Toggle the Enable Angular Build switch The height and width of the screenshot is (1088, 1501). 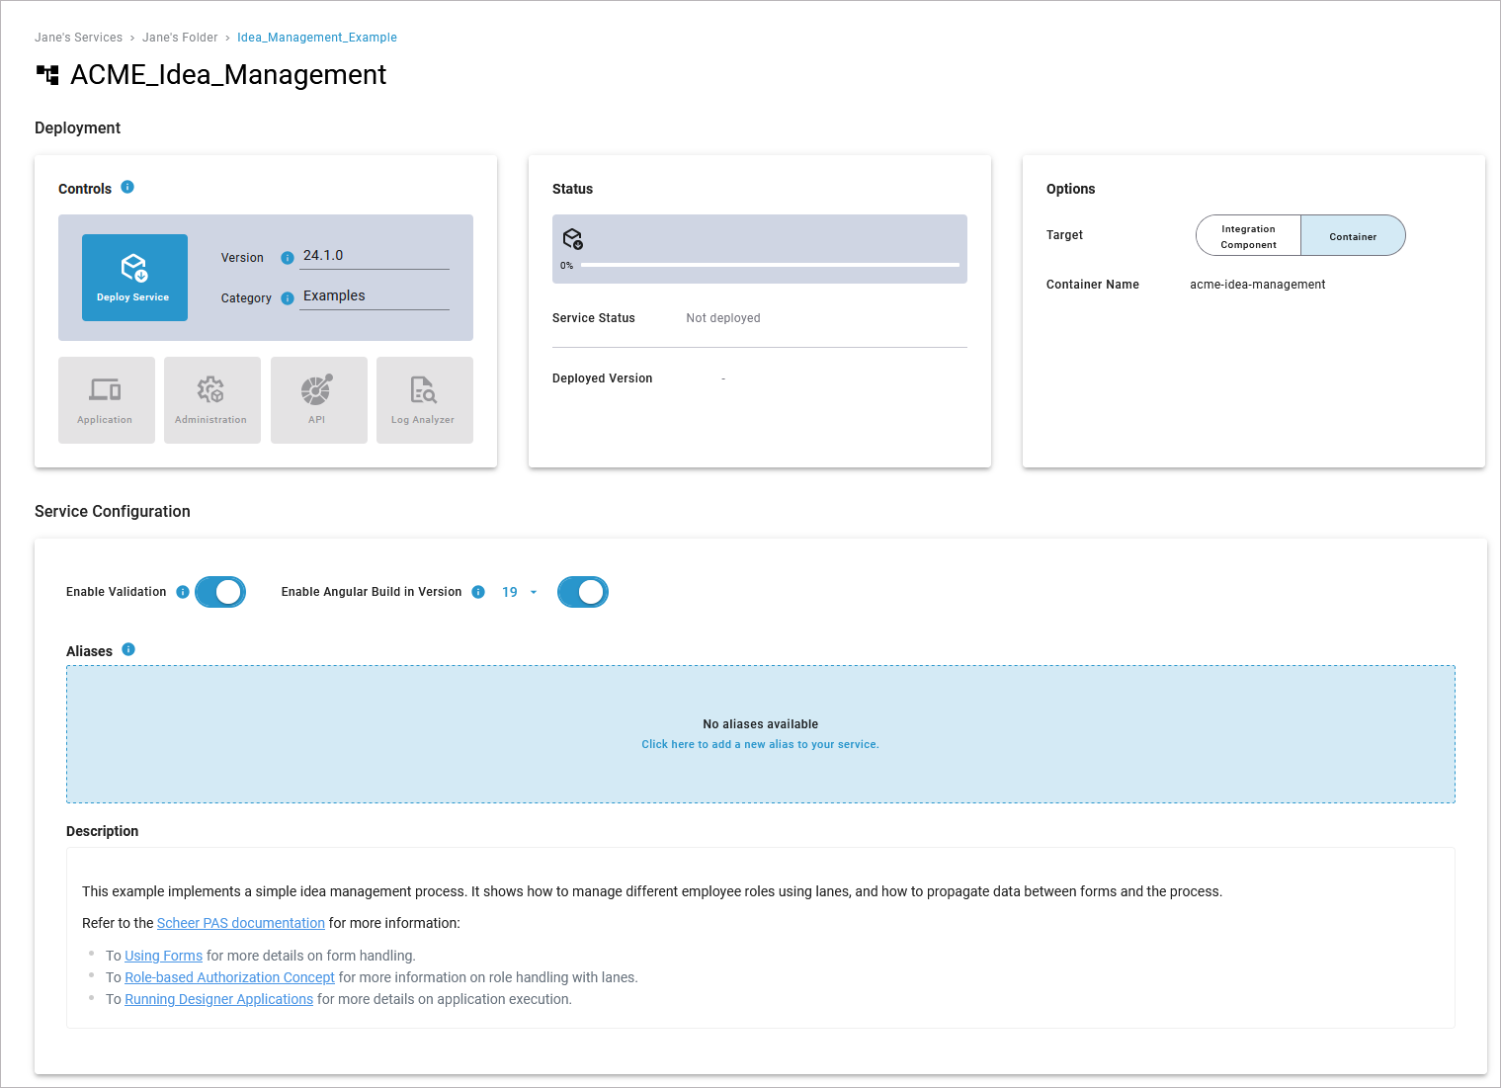click(x=583, y=592)
